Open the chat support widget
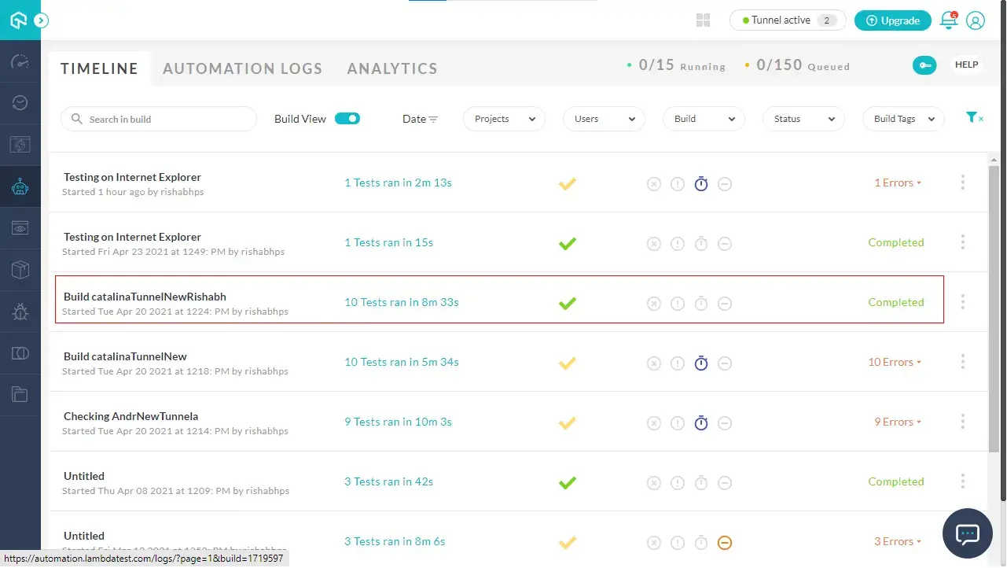The height and width of the screenshot is (568, 1007). coord(966,533)
